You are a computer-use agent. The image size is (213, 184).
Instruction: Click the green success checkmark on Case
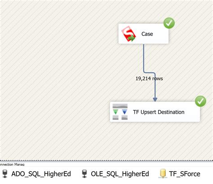[x=169, y=23]
